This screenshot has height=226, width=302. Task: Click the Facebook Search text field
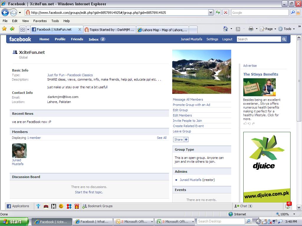(x=259, y=39)
